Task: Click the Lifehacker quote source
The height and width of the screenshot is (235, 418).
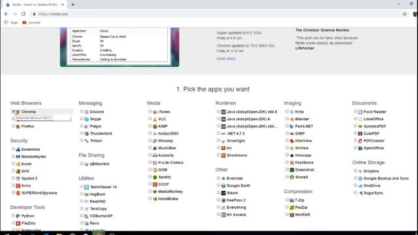Action: tap(305, 48)
